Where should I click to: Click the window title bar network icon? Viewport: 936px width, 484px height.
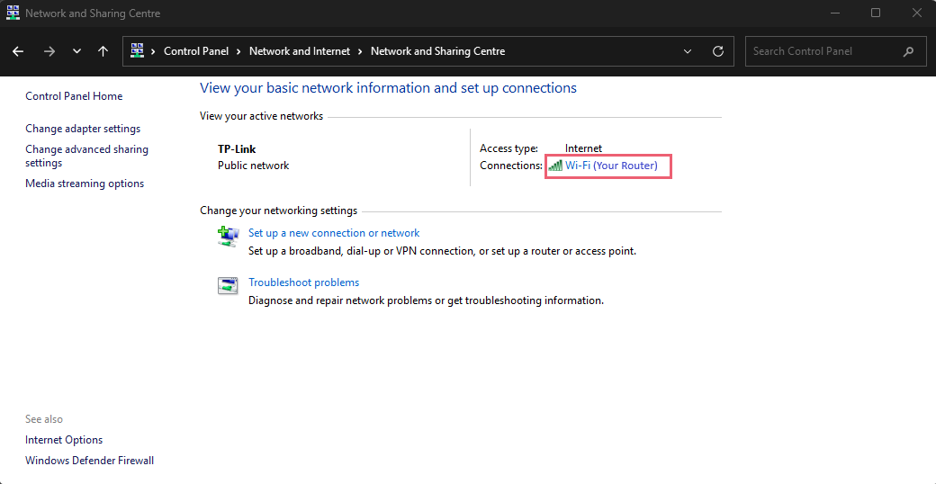(13, 13)
